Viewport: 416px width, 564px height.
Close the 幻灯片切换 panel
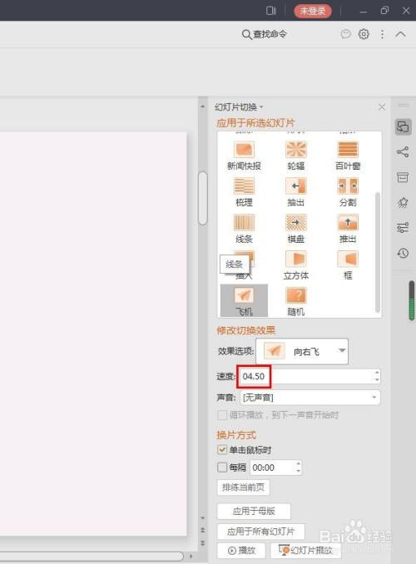pyautogui.click(x=382, y=106)
